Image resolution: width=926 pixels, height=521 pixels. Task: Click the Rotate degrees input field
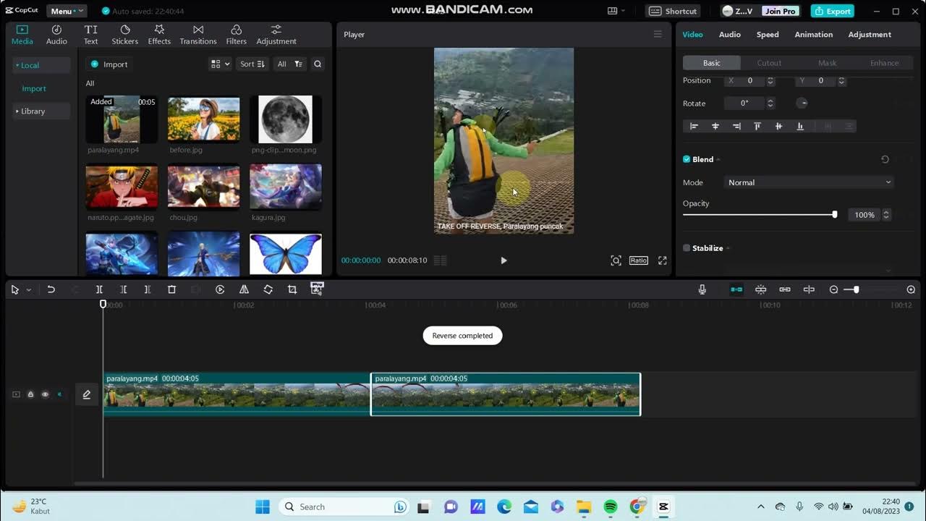tap(744, 103)
